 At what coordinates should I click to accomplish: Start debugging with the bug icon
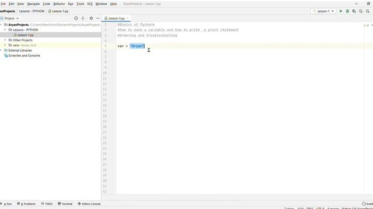coord(347,11)
